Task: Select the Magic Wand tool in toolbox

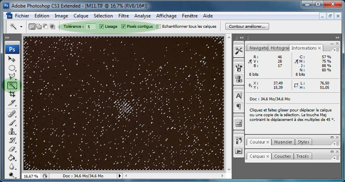Action: click(x=12, y=85)
